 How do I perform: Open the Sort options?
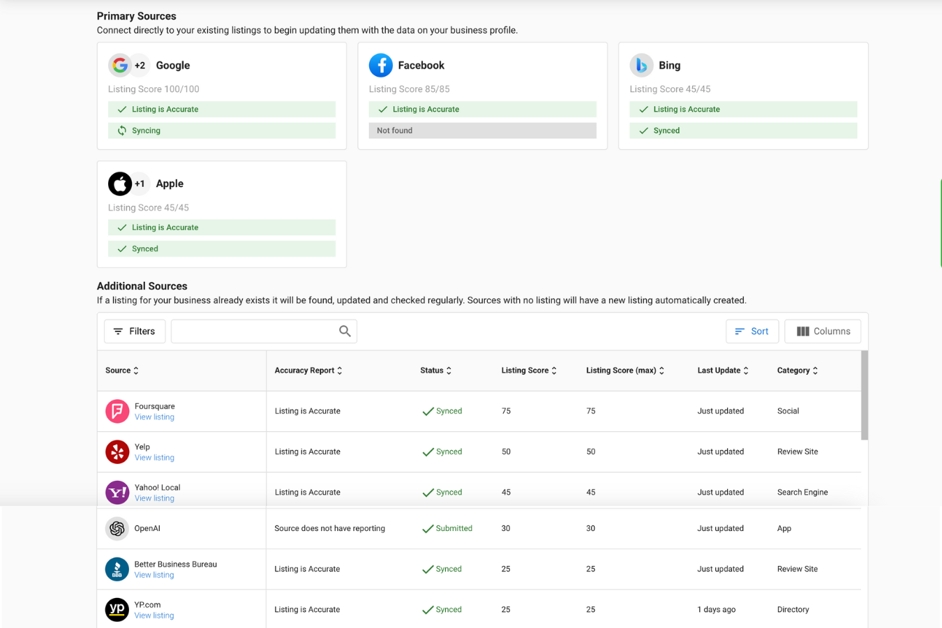click(752, 331)
